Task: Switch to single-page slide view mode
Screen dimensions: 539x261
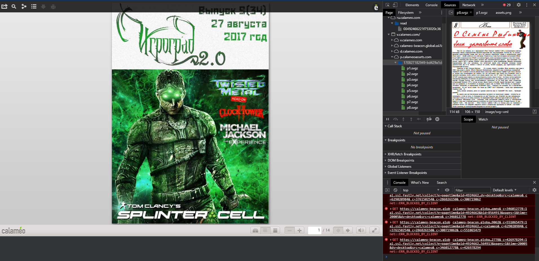Action: point(265,231)
